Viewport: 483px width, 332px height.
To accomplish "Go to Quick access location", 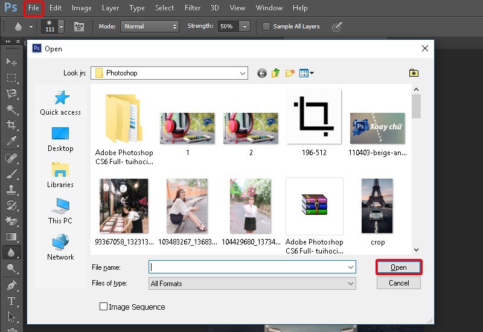I will 60,103.
